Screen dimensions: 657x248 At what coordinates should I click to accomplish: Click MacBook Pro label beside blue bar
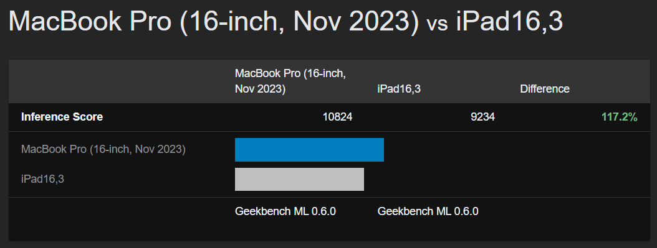(x=103, y=149)
